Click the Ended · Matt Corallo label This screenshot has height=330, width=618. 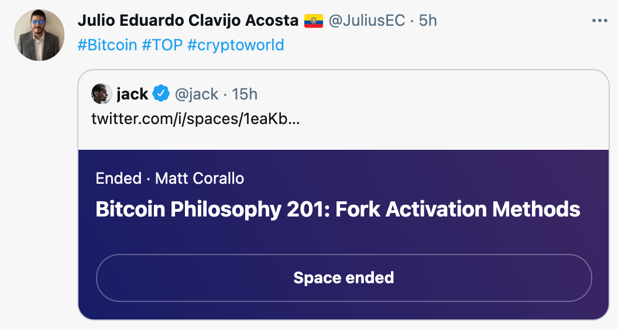[x=170, y=178]
